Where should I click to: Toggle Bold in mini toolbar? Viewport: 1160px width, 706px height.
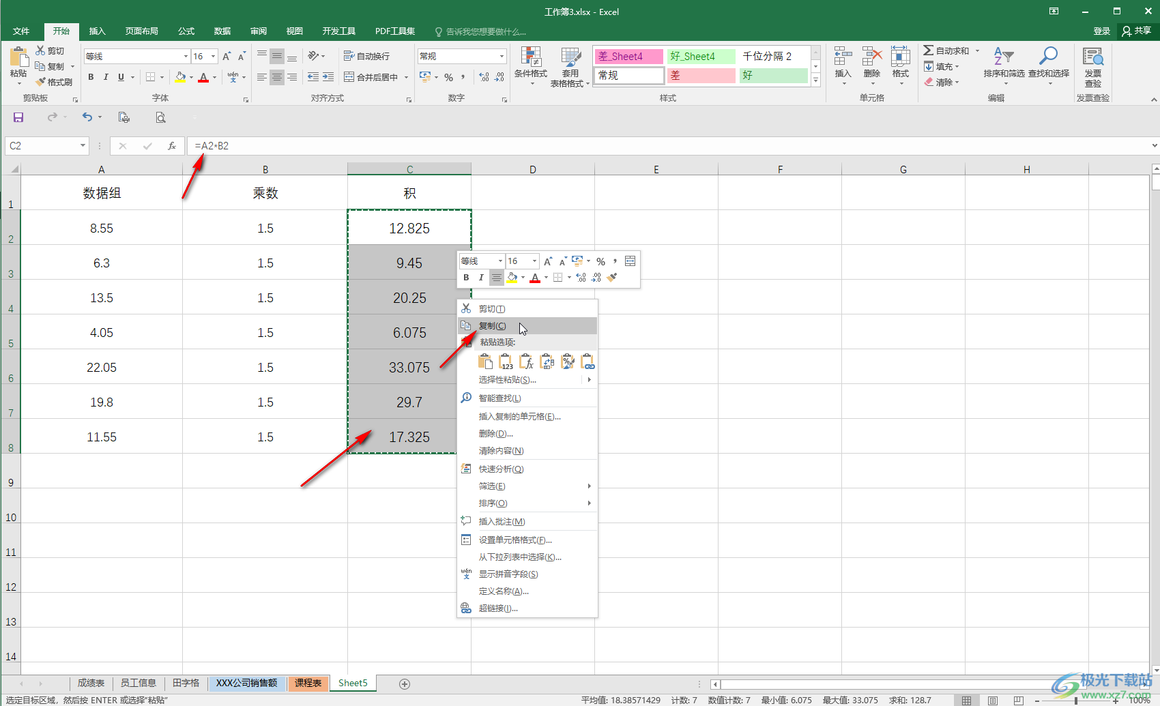pos(466,278)
